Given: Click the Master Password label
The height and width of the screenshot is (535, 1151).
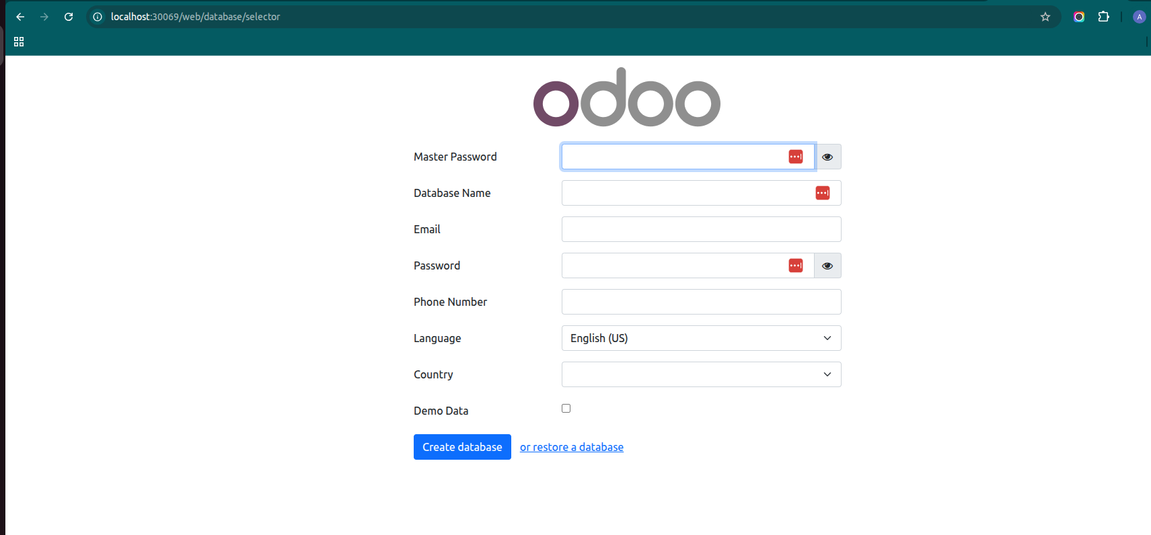Looking at the screenshot, I should click(455, 157).
